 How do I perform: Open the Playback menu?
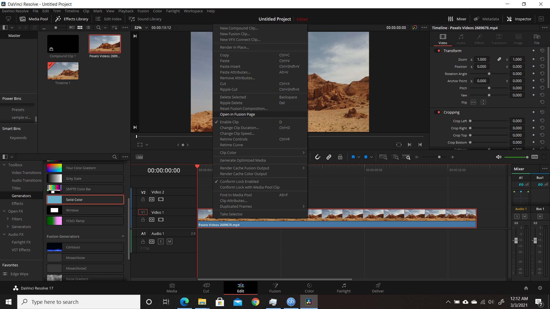click(126, 11)
